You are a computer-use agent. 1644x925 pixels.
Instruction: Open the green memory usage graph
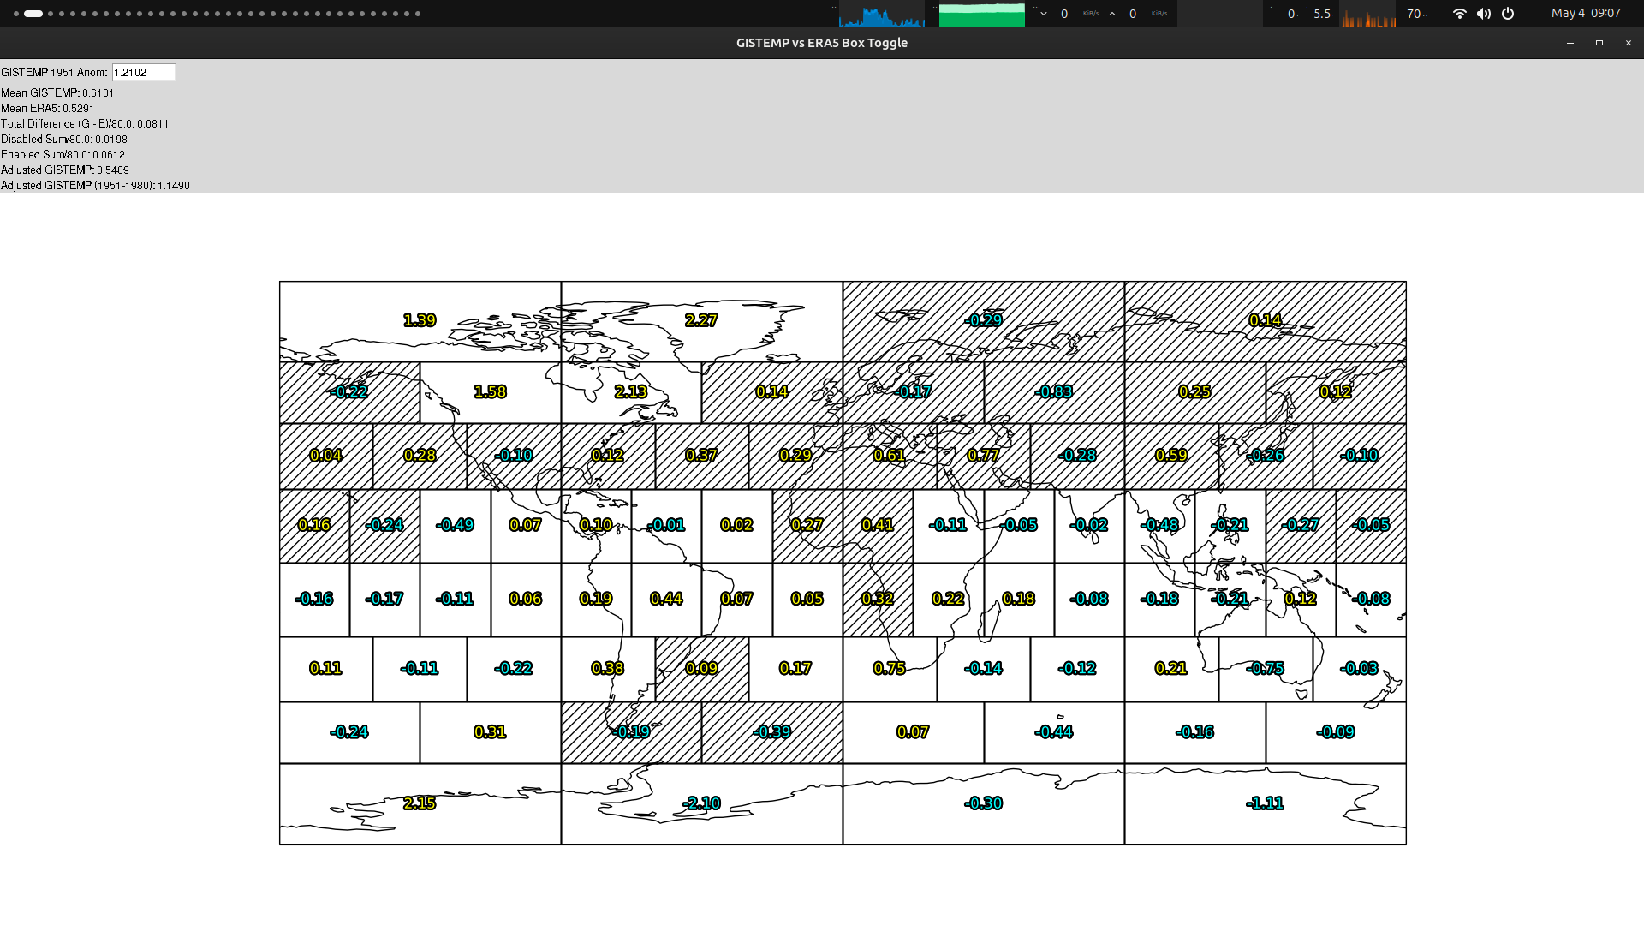point(982,15)
